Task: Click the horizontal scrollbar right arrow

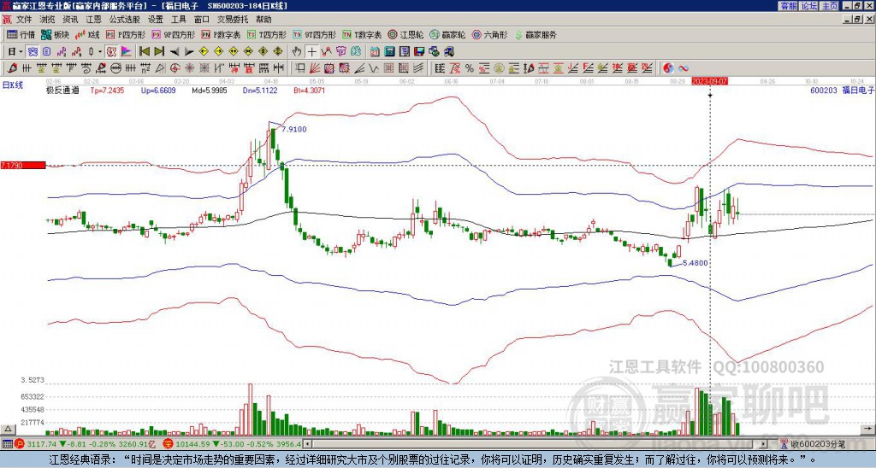Action: [x=764, y=444]
